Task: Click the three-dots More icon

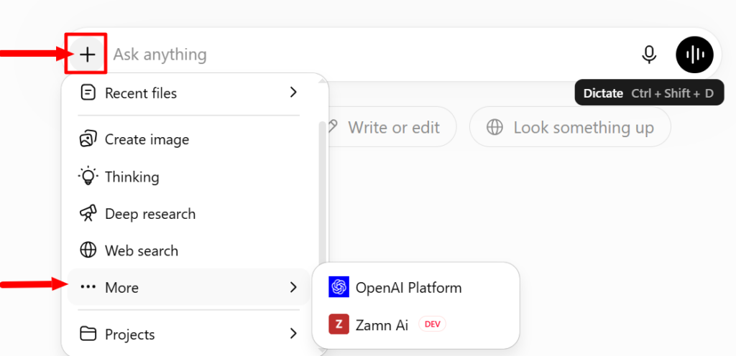Action: 88,286
